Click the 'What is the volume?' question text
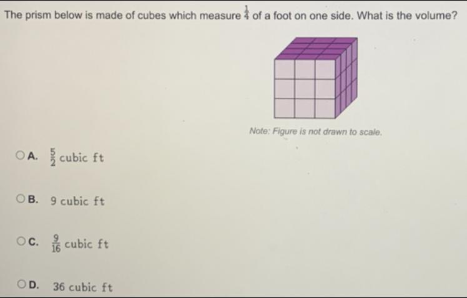This screenshot has height=298, width=467. [407, 15]
